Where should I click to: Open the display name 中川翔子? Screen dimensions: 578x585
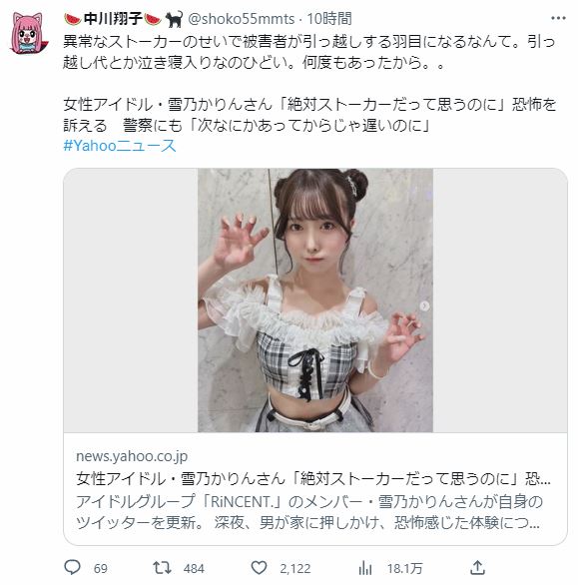click(113, 19)
